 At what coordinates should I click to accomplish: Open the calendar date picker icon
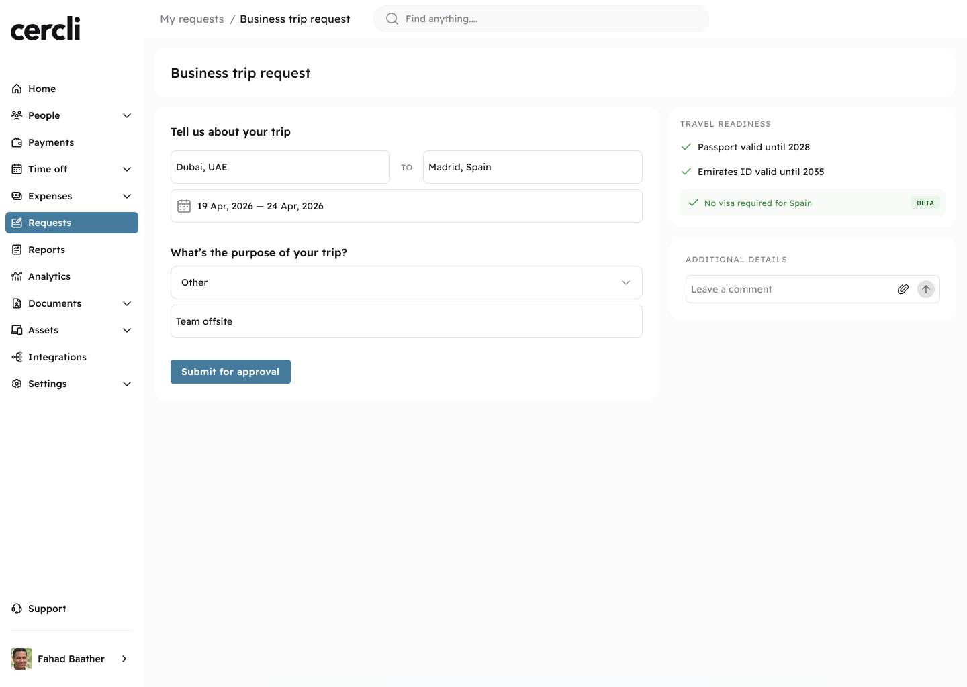tap(184, 206)
